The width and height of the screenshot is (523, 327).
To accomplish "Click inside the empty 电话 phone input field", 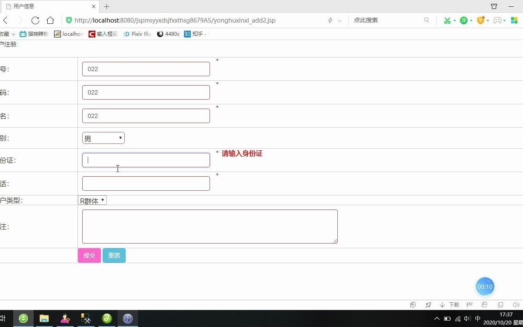I will point(146,183).
